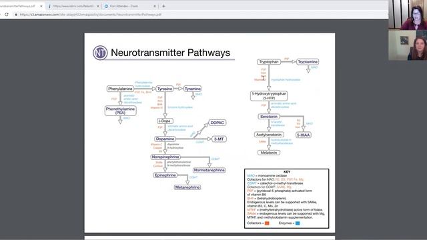Screen dimensions: 427x240
Task: Click the KEY heading in legend box
Action: 287,172
